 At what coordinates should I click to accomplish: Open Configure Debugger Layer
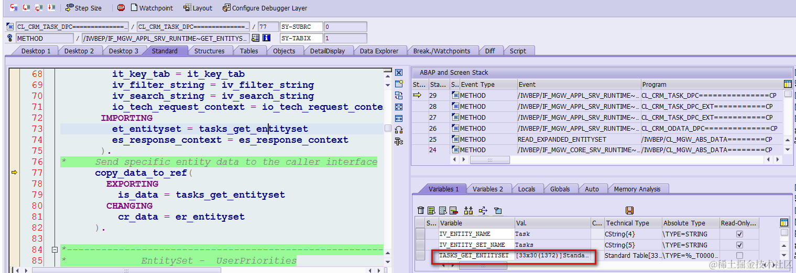[x=265, y=8]
